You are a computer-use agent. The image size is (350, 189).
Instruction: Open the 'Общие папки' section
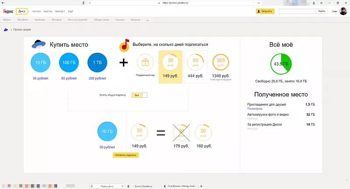click(101, 20)
